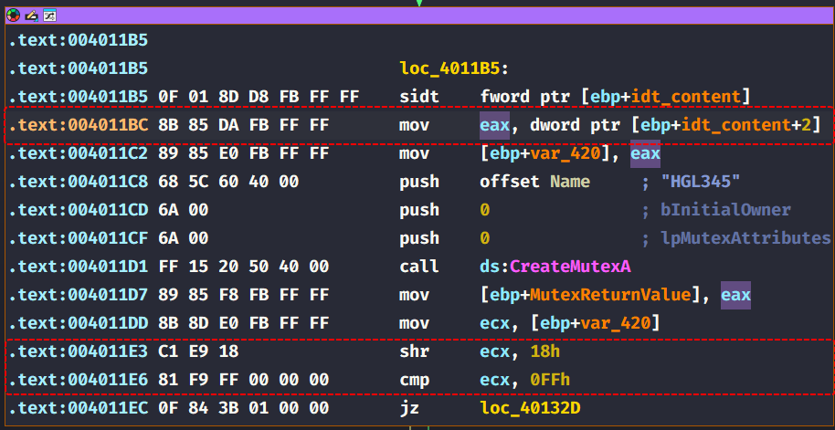Click the CreateMutexA function name

[573, 267]
